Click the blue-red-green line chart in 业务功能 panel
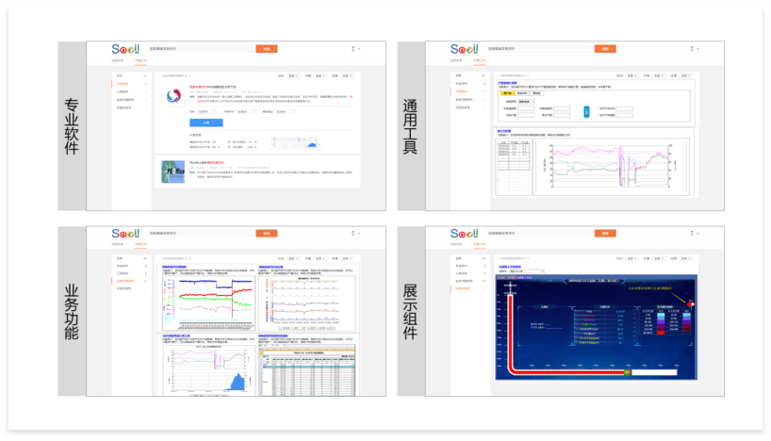This screenshot has width=771, height=441. (x=209, y=303)
